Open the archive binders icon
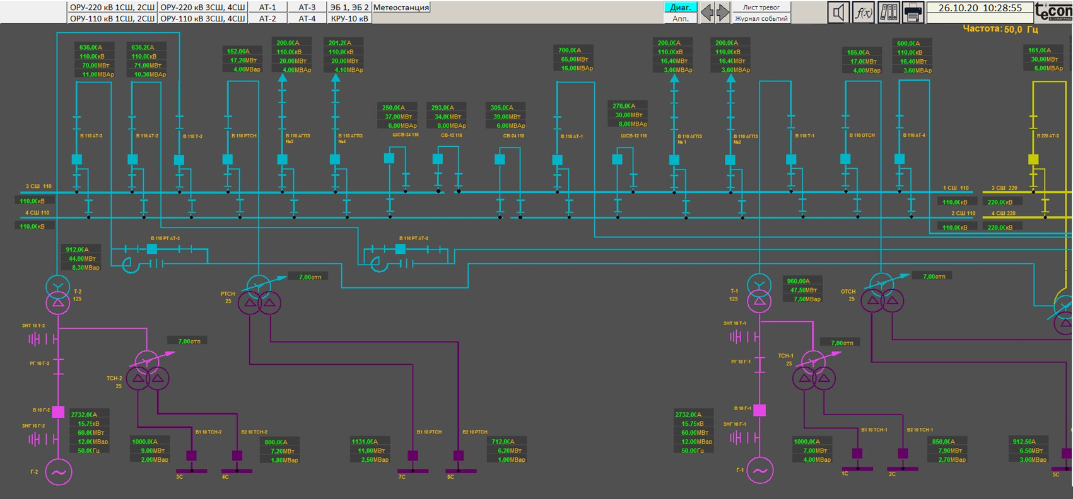1073x499 pixels. point(888,13)
